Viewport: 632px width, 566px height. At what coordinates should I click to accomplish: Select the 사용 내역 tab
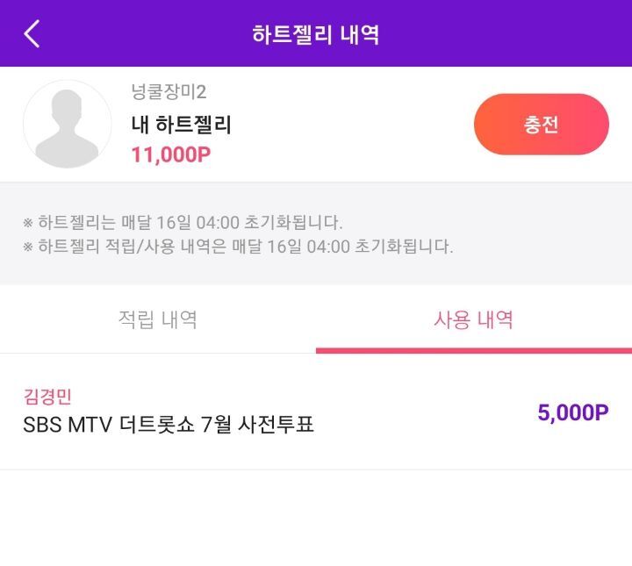tap(474, 320)
